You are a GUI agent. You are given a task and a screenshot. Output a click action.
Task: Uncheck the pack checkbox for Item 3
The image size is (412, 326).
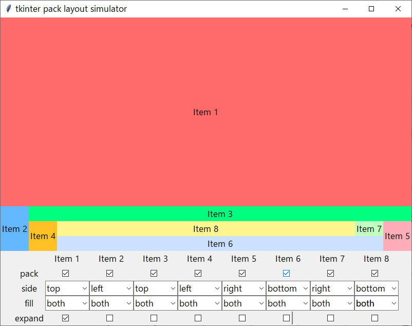click(x=154, y=274)
